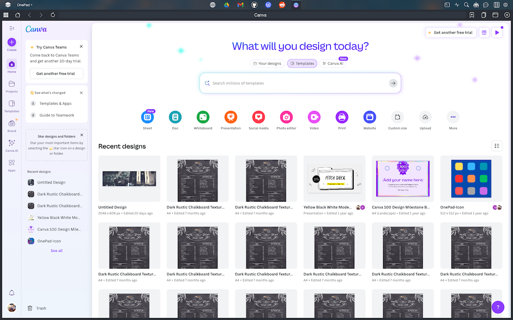
Task: Reload the current Canva page
Action: (x=53, y=15)
